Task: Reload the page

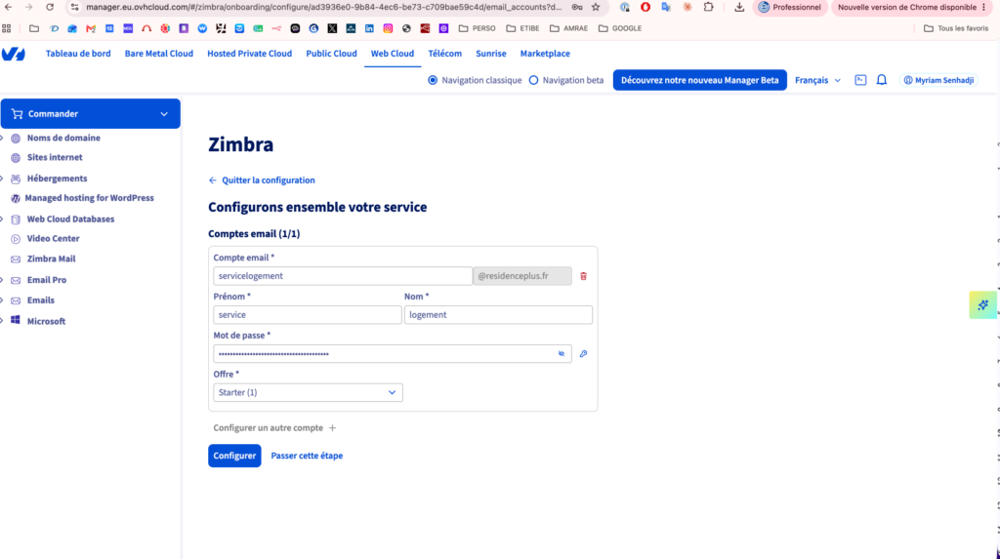Action: [50, 7]
